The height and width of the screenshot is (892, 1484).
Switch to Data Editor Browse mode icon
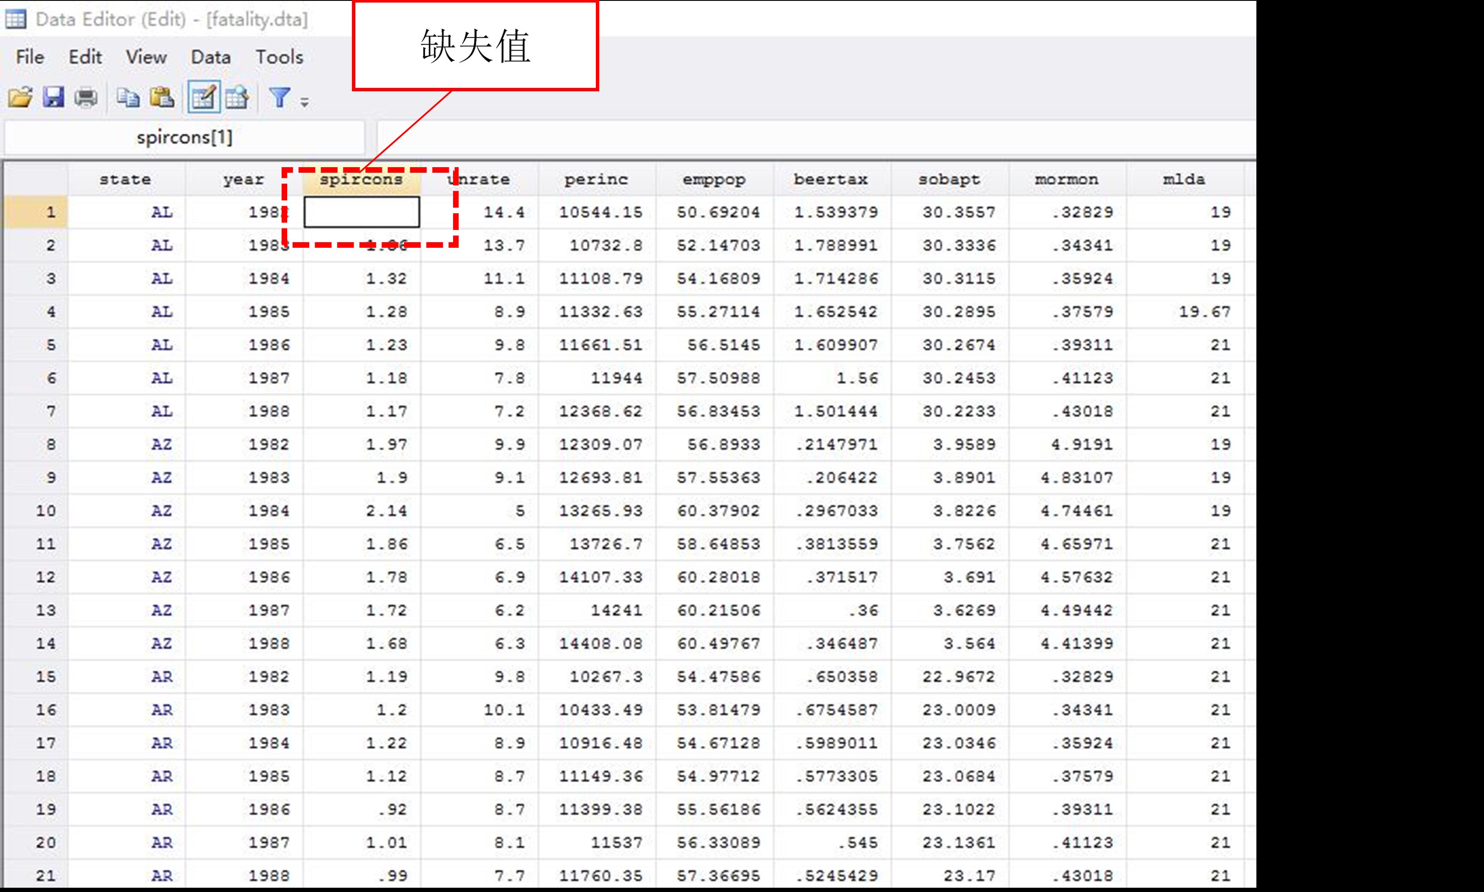237,97
